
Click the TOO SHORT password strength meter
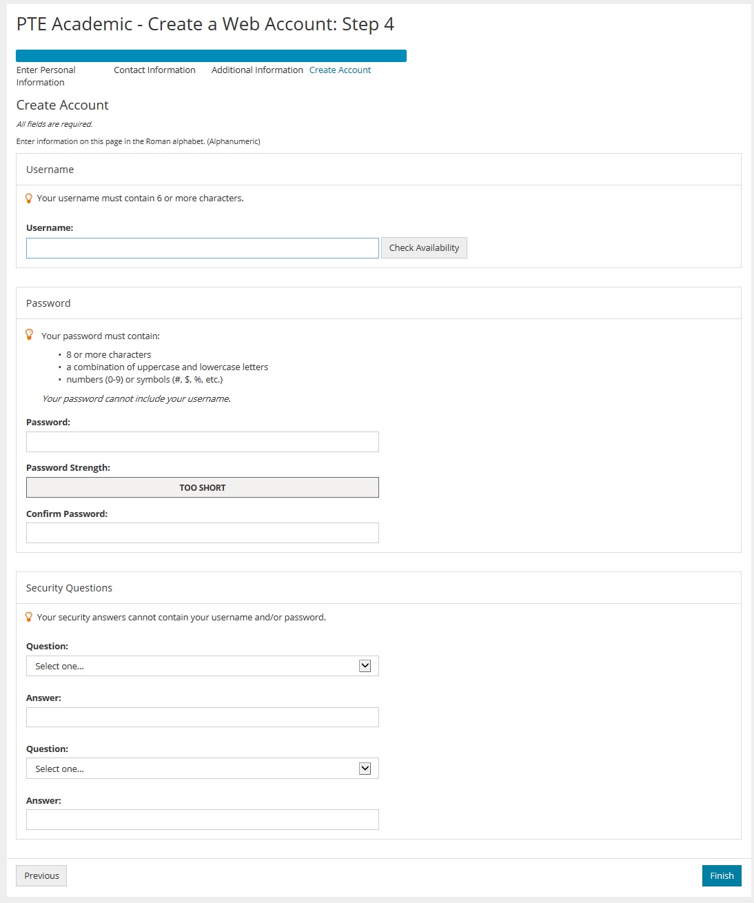click(203, 487)
